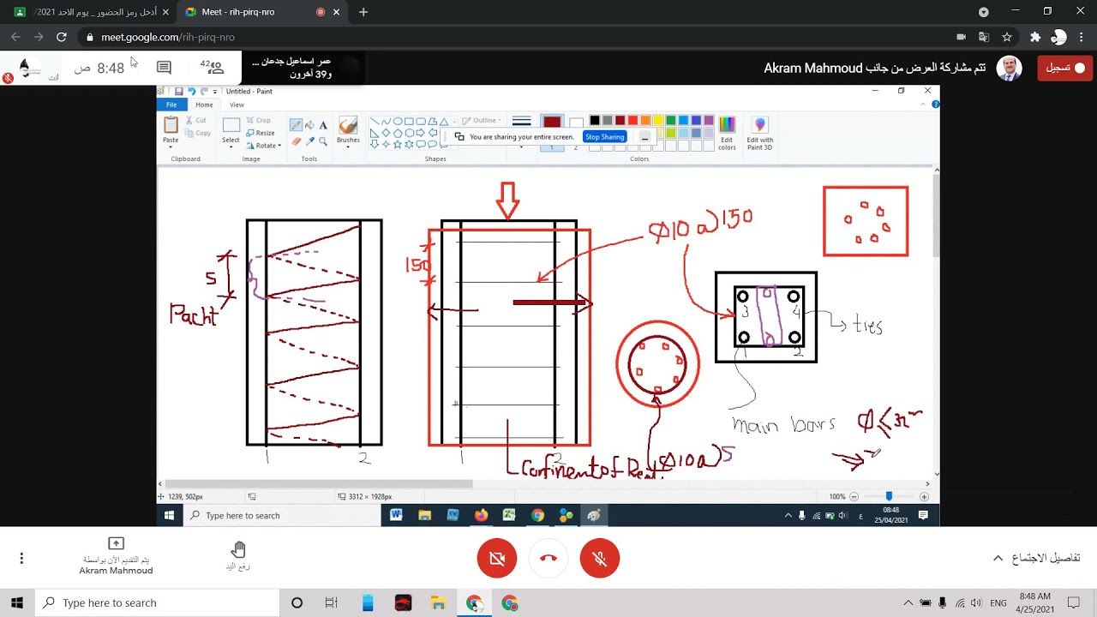The image size is (1097, 617).
Task: Pick the yellow palette color
Action: point(658,121)
